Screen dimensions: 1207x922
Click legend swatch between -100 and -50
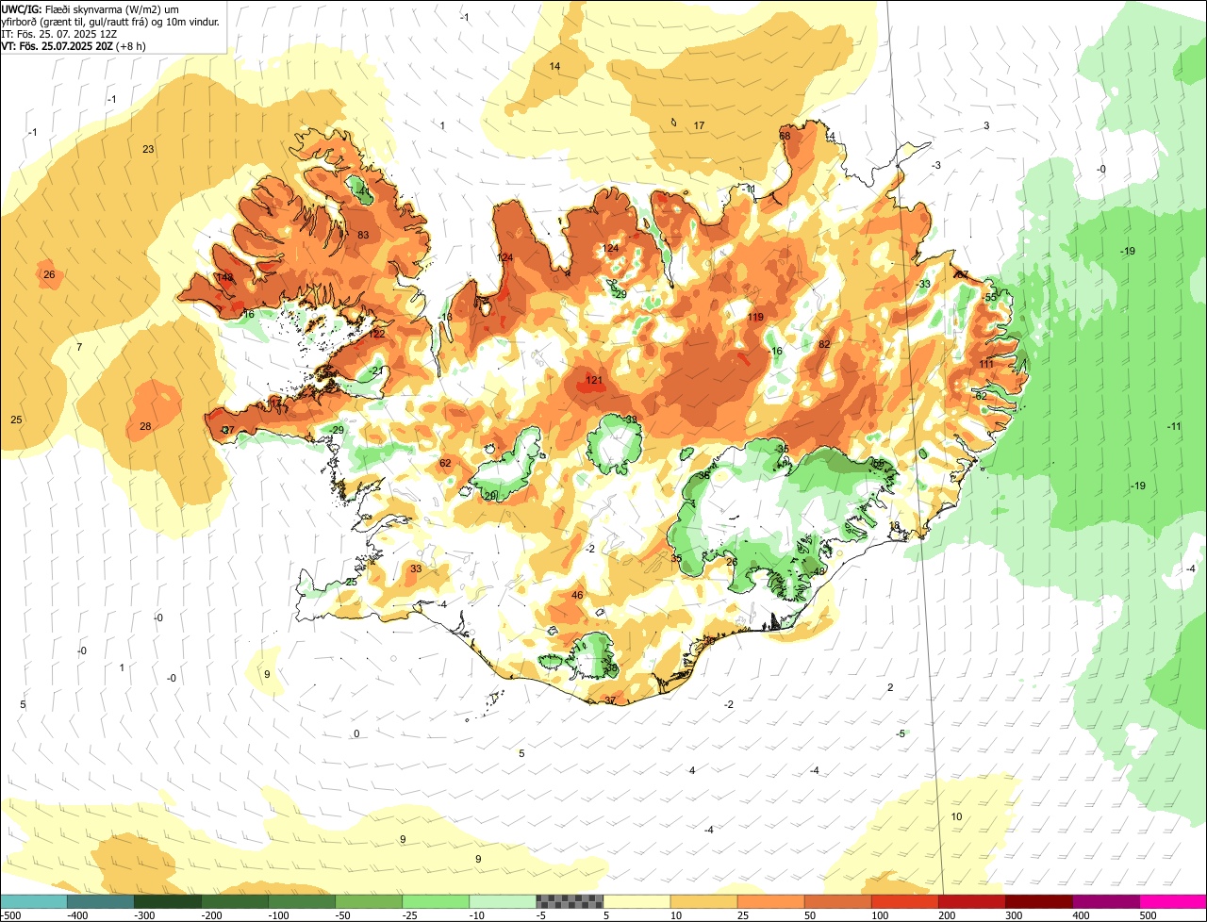tap(301, 901)
